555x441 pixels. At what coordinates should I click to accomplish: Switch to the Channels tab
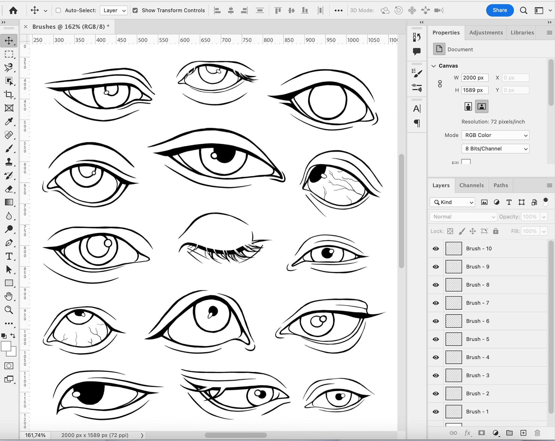point(471,185)
